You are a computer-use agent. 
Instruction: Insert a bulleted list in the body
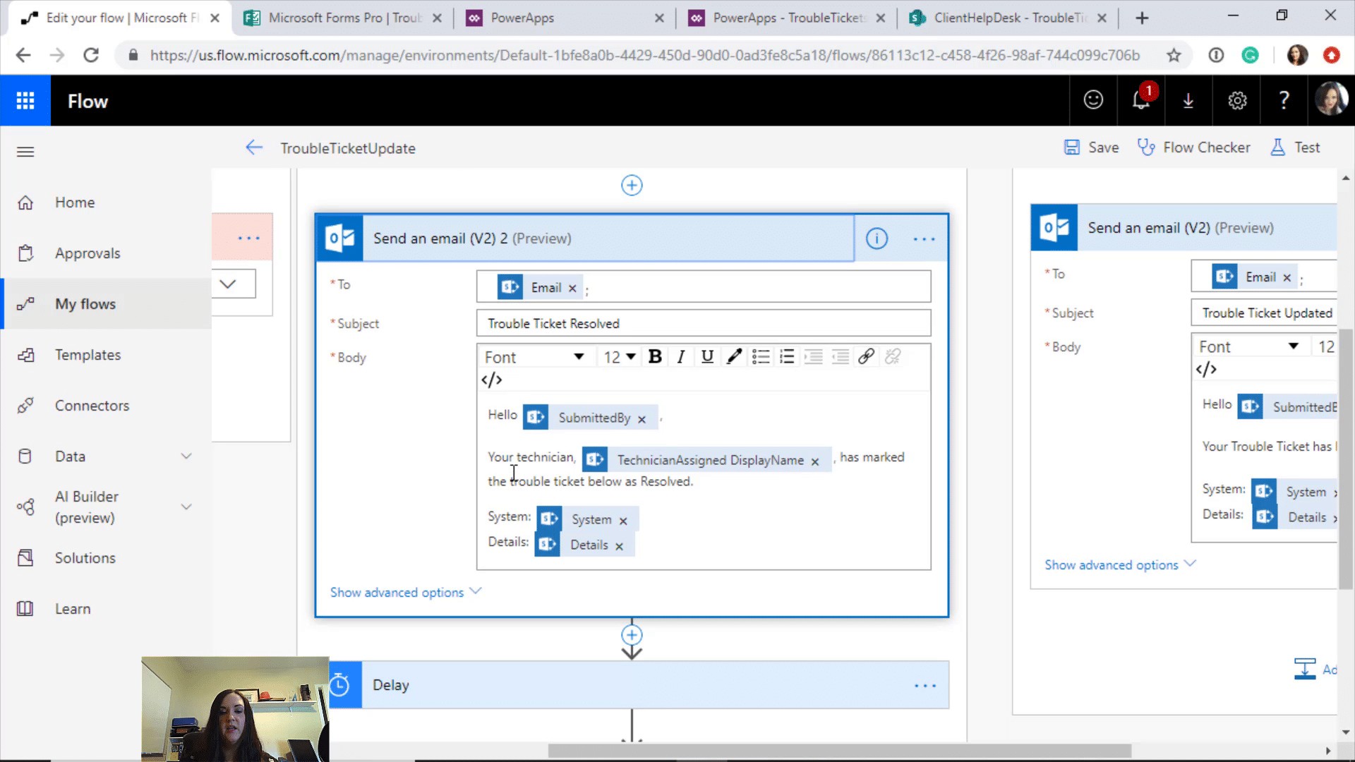761,357
